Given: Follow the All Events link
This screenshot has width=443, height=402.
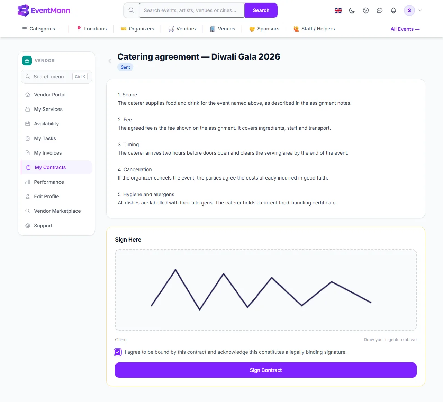Looking at the screenshot, I should [405, 29].
